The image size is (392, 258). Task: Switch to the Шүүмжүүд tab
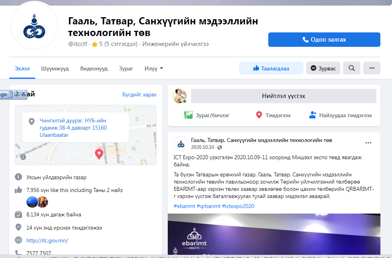pyautogui.click(x=55, y=68)
